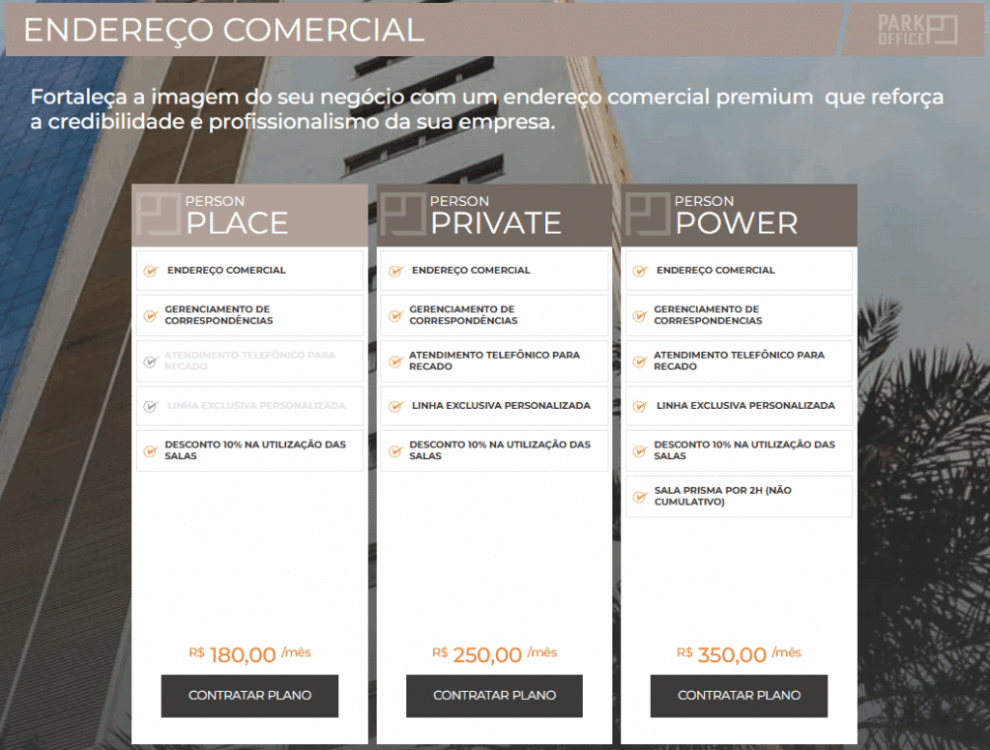990x750 pixels.
Task: Click greyed-out Atendimento Telefônico check in Place plan
Action: tap(150, 361)
